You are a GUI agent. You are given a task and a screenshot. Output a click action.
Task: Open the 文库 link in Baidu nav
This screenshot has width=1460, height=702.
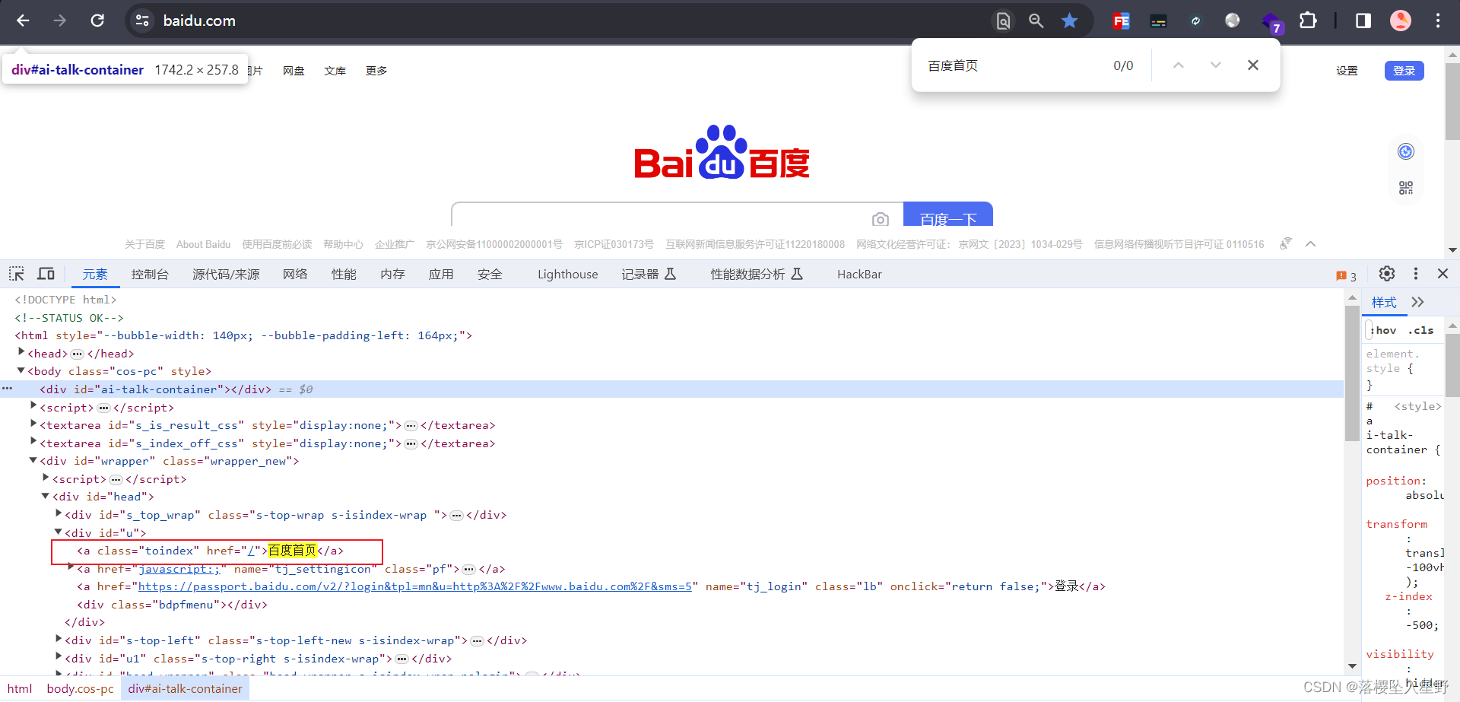(335, 71)
